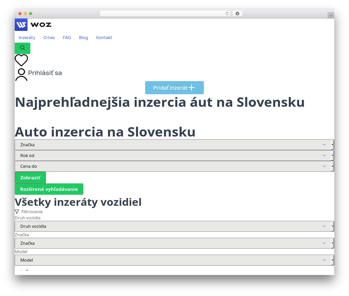The width and height of the screenshot is (349, 296).
Task: Click the browser download icon
Action: pos(237,14)
